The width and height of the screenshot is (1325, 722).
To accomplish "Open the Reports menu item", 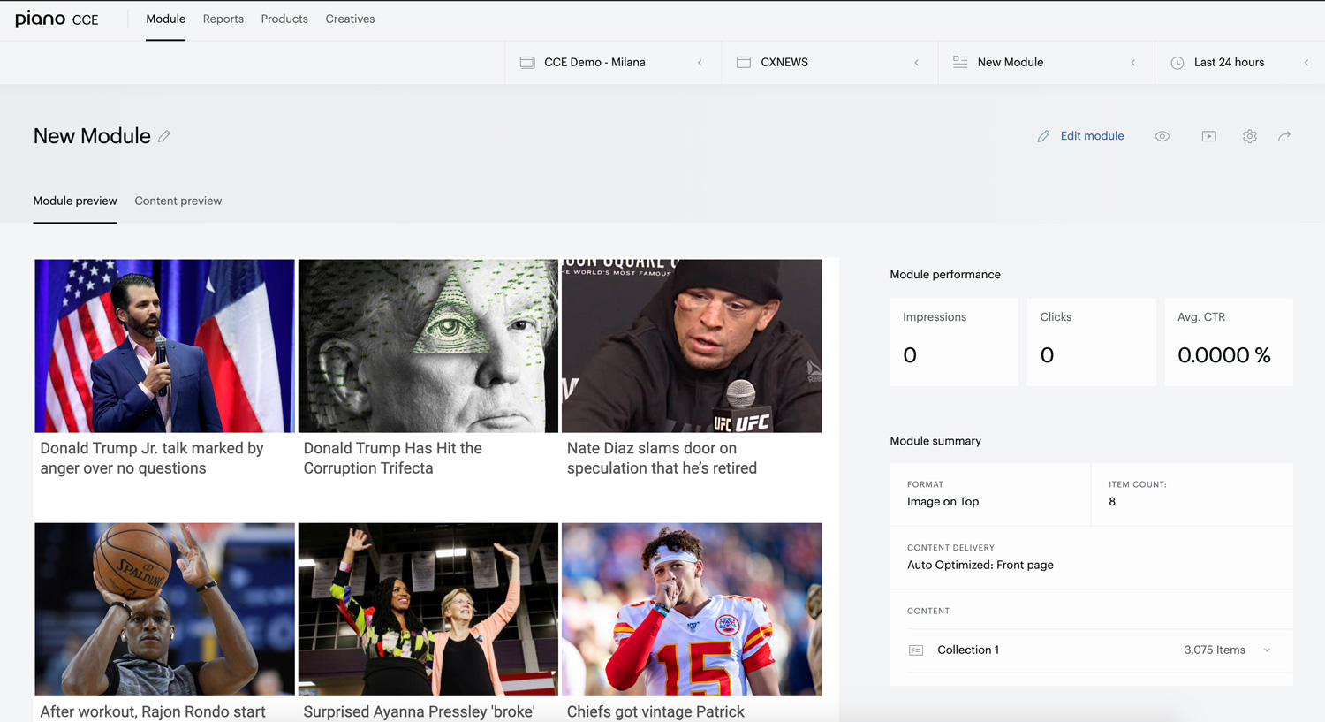I will [x=223, y=19].
